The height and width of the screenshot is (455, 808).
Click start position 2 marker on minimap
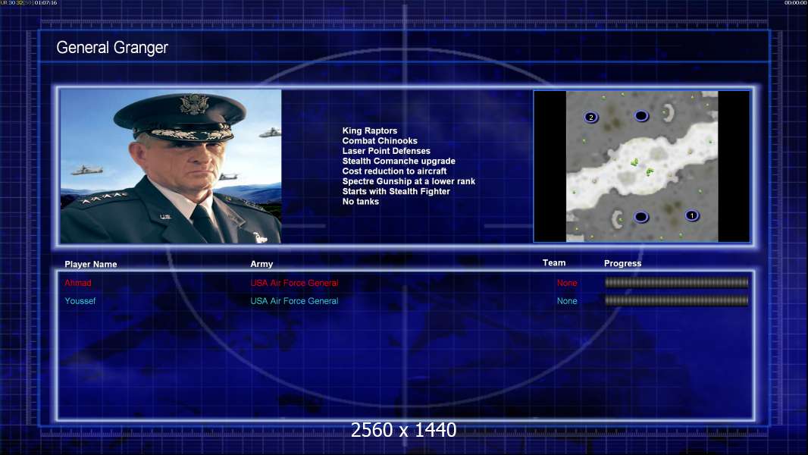pos(591,117)
